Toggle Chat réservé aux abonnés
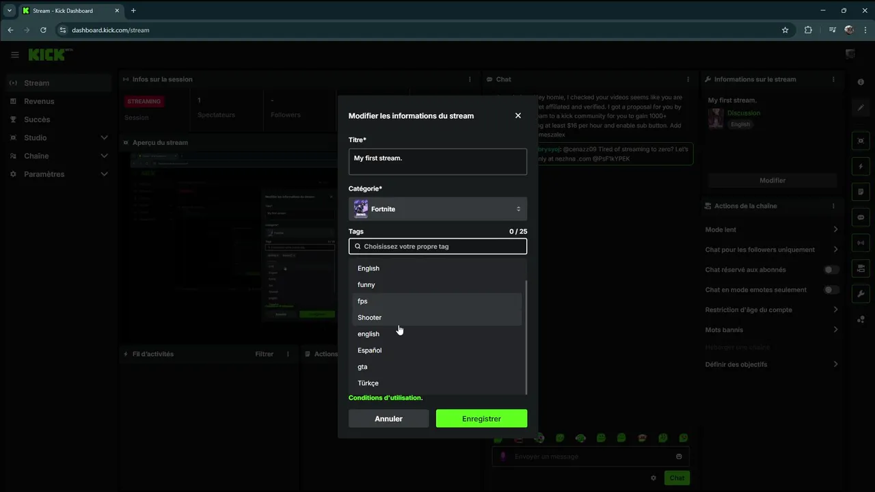This screenshot has width=875, height=492. [x=831, y=270]
